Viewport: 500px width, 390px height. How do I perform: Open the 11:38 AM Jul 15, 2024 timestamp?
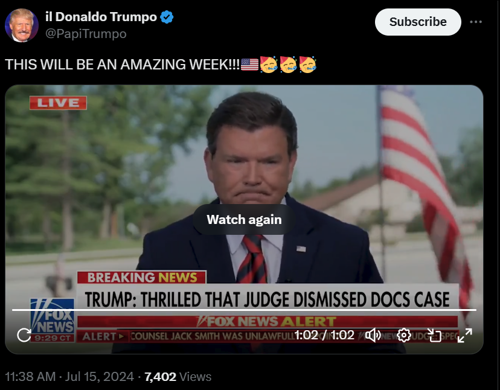pos(69,377)
